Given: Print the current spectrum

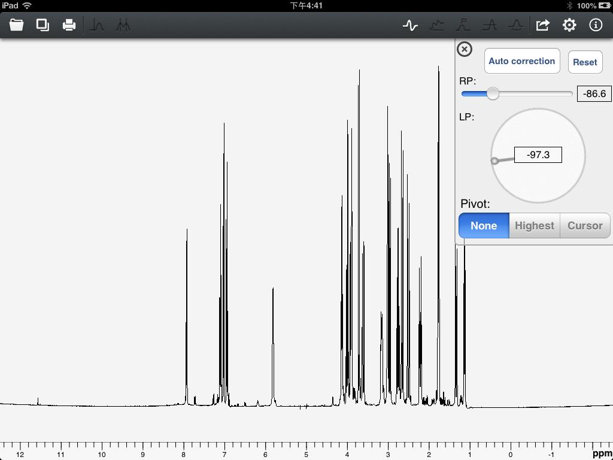Looking at the screenshot, I should pyautogui.click(x=68, y=25).
